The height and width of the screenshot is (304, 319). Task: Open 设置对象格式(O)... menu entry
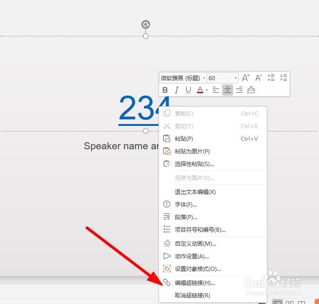coord(213,269)
